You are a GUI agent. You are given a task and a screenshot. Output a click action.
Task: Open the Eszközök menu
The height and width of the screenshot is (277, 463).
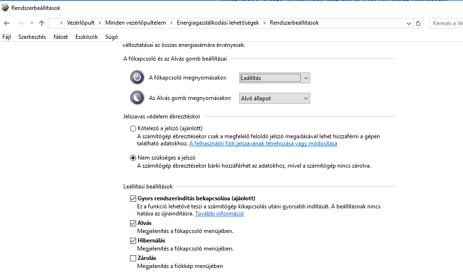tap(86, 37)
